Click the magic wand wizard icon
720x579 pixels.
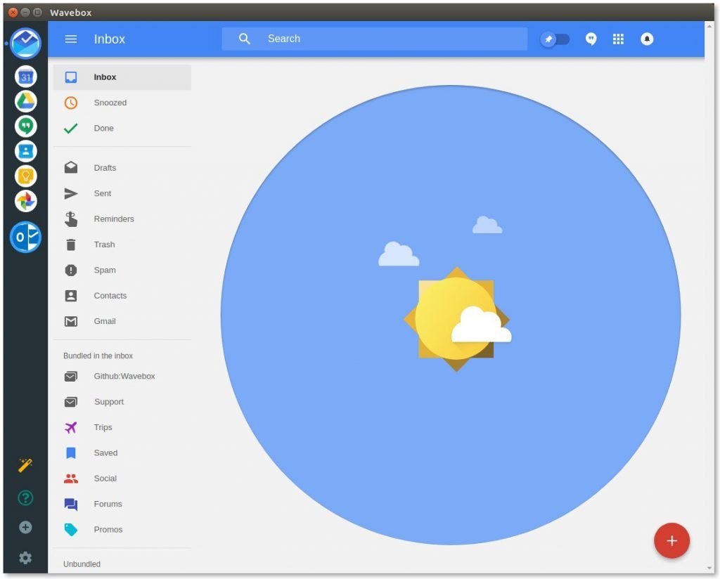point(25,465)
